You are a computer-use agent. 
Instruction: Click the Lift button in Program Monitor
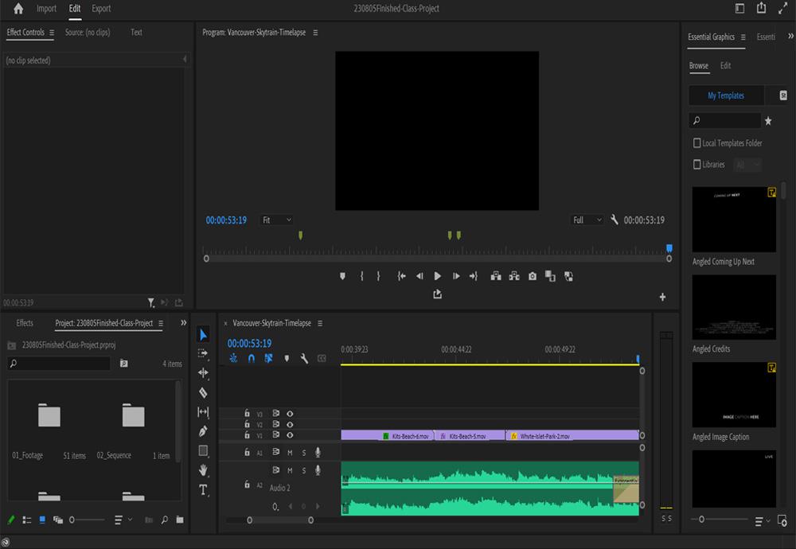tap(496, 276)
